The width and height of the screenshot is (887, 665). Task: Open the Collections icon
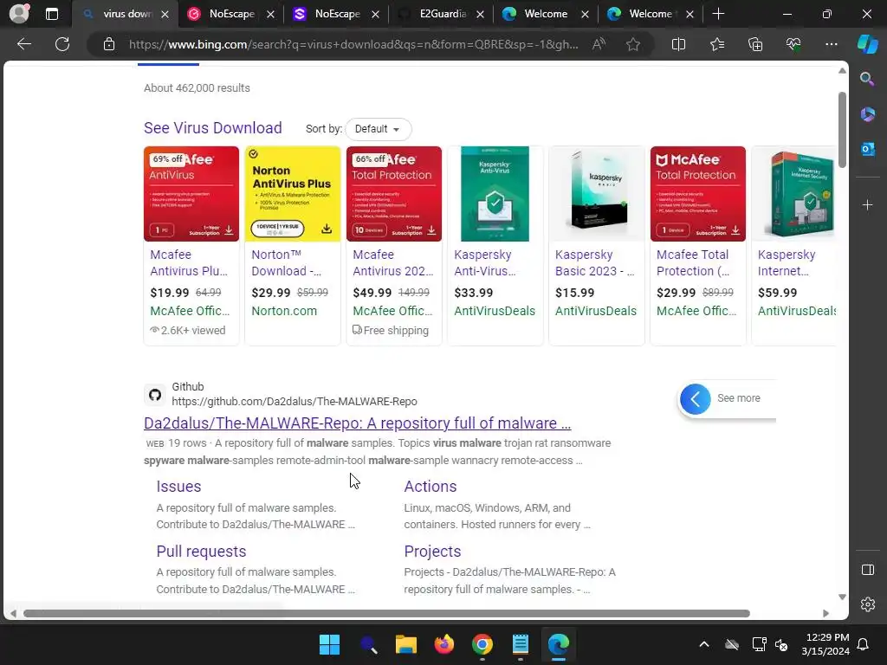click(x=755, y=44)
